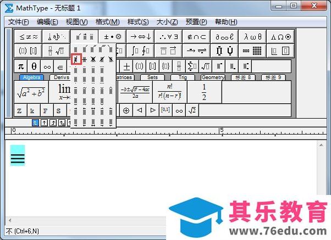Screen dimensions: 331x240
Task: Switch to the Geometry tab
Action: [x=213, y=77]
